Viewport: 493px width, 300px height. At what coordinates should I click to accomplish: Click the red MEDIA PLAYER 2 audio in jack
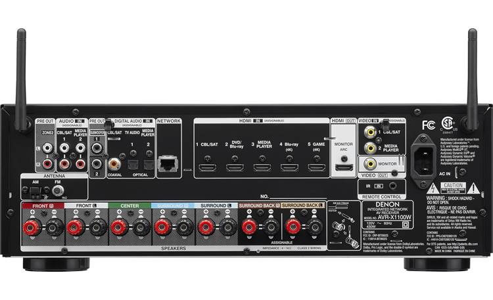click(80, 163)
